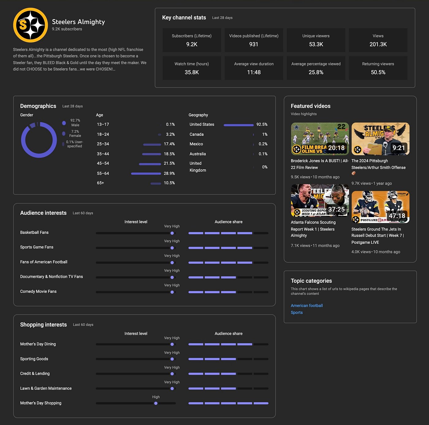Click the 25–34 age row label
The height and width of the screenshot is (425, 429).
click(x=103, y=144)
